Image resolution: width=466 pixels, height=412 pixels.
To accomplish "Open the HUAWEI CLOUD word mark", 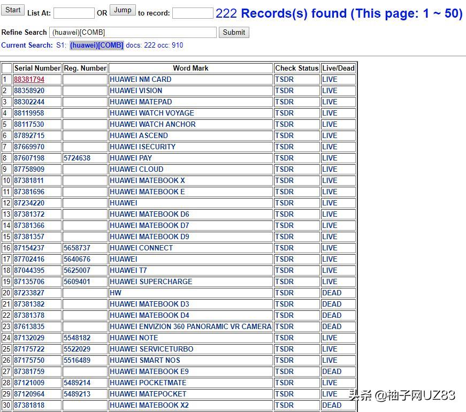I will click(x=136, y=170).
